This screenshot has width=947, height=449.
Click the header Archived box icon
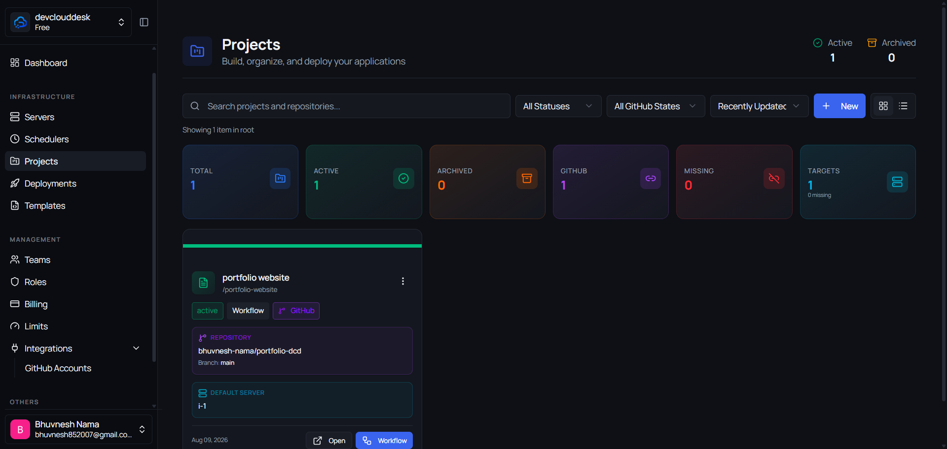click(x=872, y=43)
